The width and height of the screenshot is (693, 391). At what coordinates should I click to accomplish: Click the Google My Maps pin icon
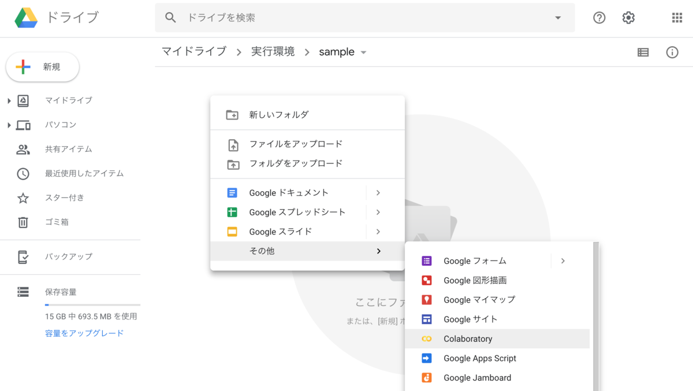427,300
